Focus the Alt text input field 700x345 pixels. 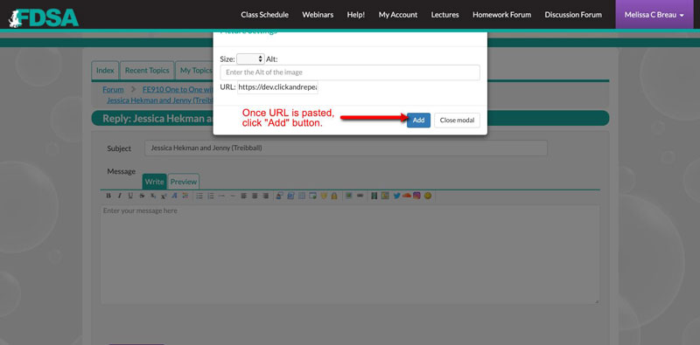click(x=350, y=72)
